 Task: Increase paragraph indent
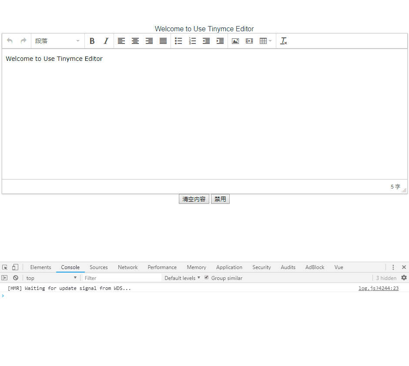pyautogui.click(x=220, y=41)
